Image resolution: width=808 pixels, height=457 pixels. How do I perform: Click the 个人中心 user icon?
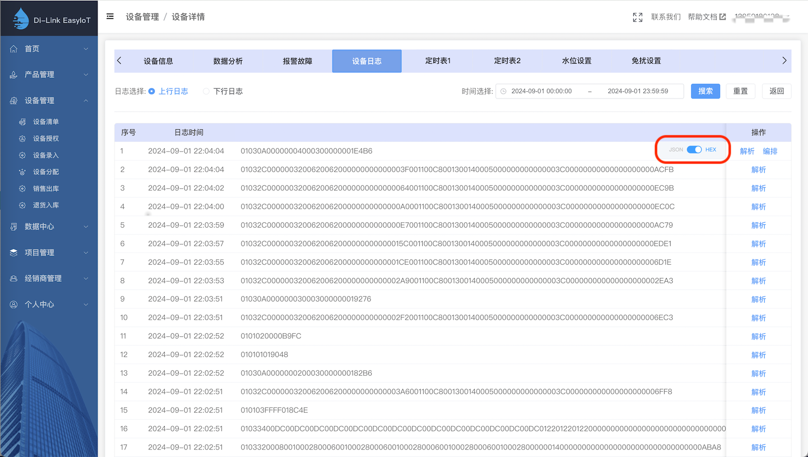coord(14,304)
